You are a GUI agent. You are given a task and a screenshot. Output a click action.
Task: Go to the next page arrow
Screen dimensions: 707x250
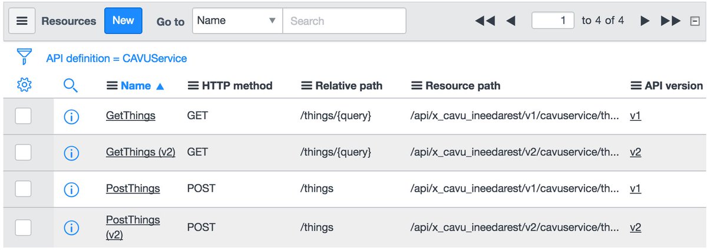click(645, 21)
